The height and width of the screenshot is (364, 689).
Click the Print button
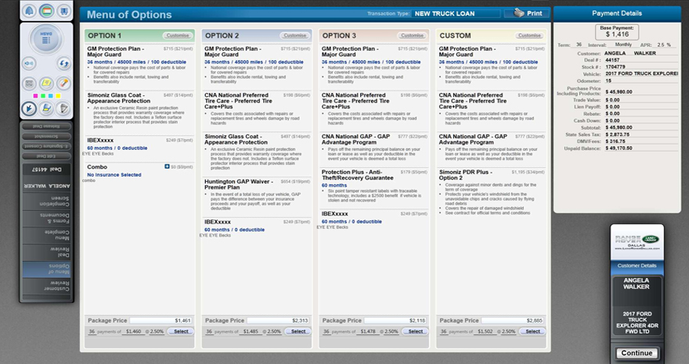click(x=527, y=13)
